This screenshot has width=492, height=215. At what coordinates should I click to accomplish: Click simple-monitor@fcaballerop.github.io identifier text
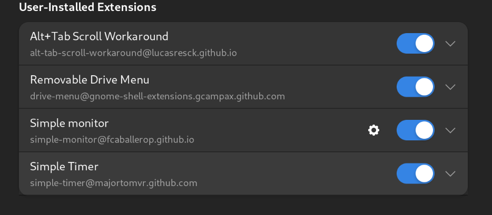tap(112, 140)
